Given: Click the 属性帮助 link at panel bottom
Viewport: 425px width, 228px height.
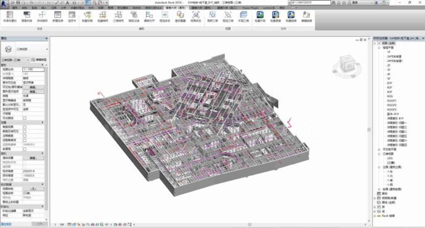Looking at the screenshot, I should pos(6,224).
